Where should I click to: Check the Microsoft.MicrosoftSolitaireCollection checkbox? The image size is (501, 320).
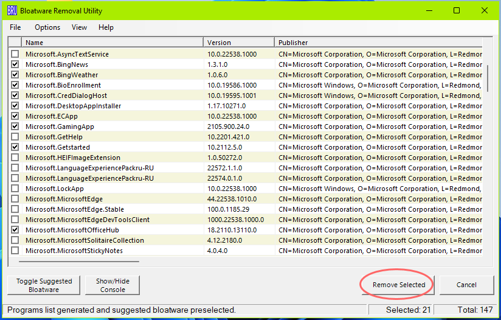[x=15, y=240]
